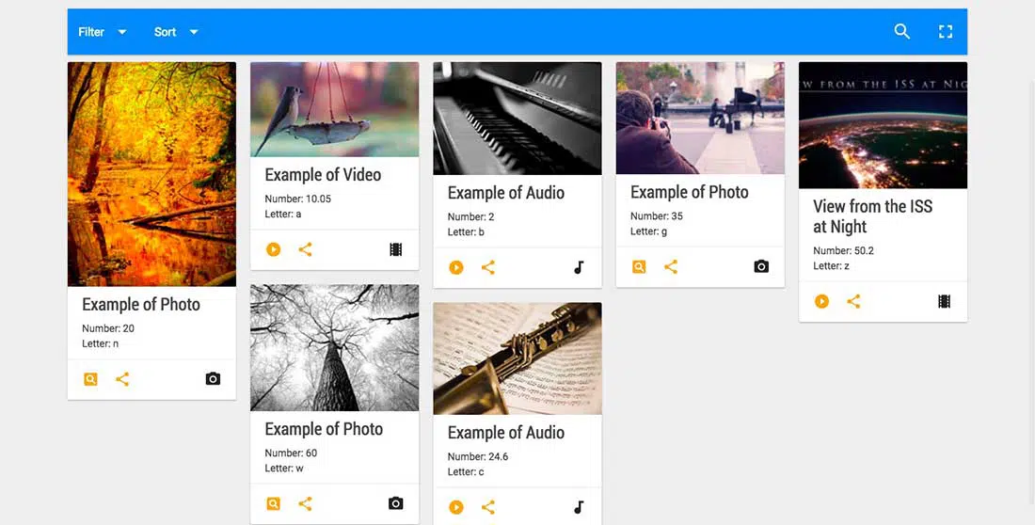Image resolution: width=1035 pixels, height=525 pixels.
Task: Zoom the autumn forest photo card
Action: click(90, 379)
